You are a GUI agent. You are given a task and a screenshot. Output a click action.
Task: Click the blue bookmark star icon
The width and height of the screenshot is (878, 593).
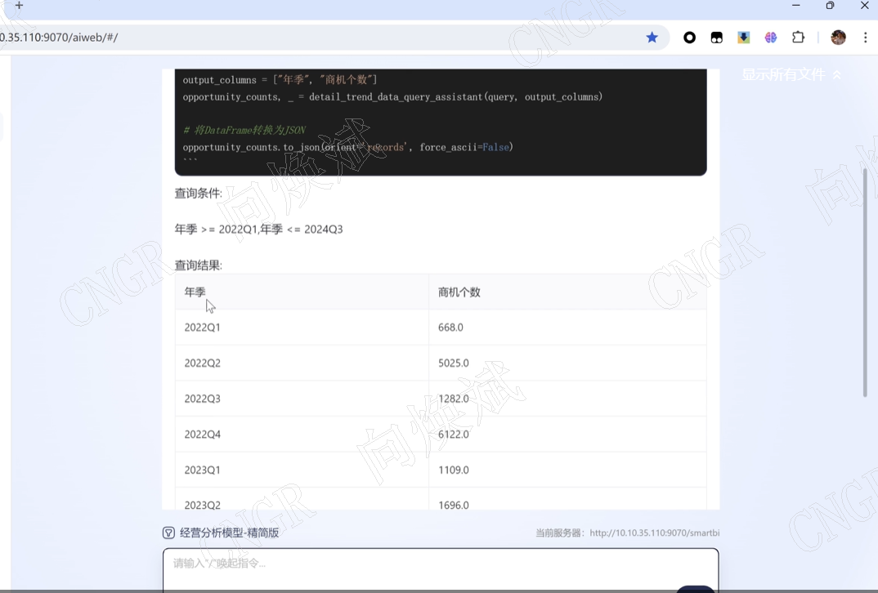652,38
